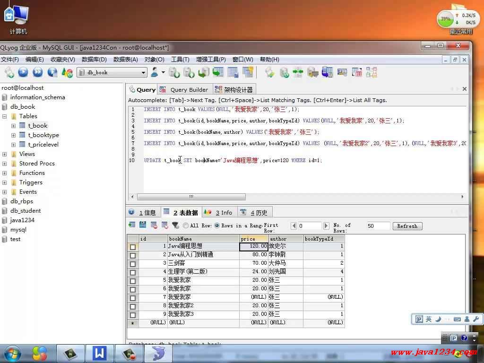
Task: Click the 39% memory indicator widget
Action: point(445,18)
